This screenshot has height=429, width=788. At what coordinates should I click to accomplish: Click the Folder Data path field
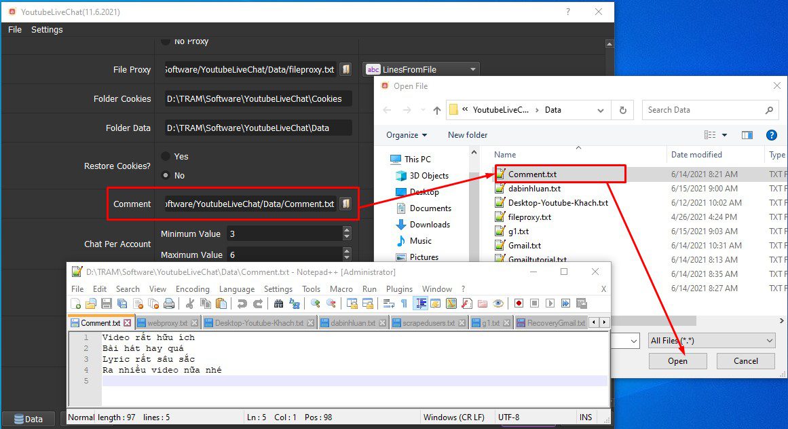tap(259, 128)
